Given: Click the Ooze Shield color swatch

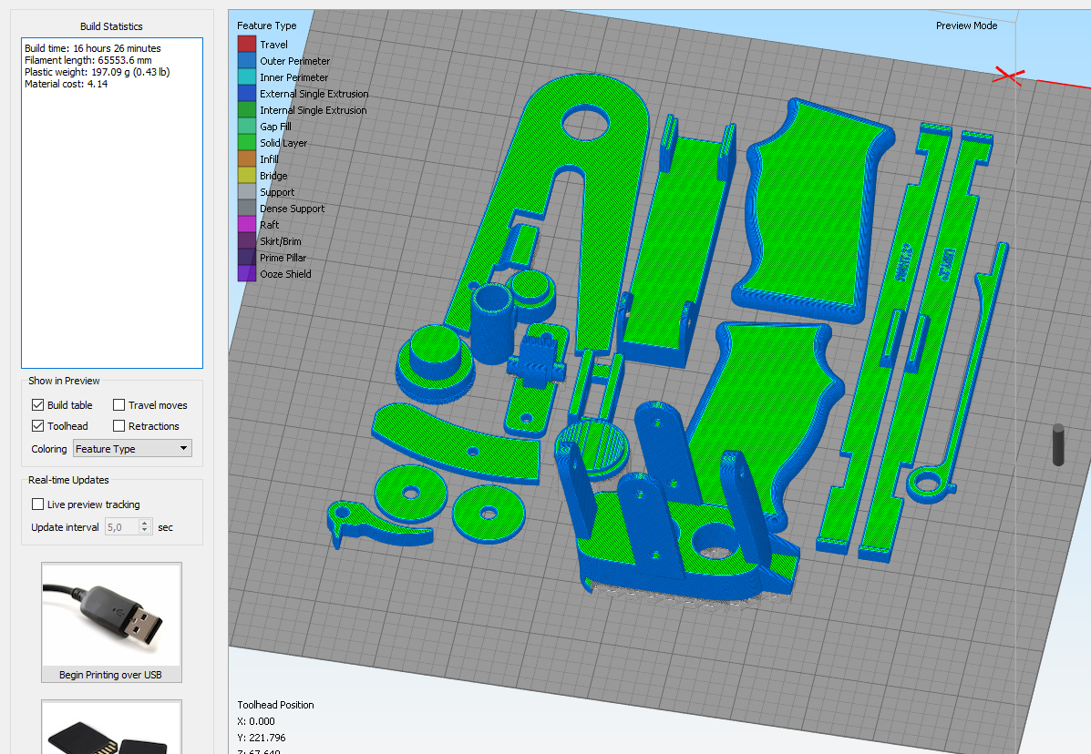Looking at the screenshot, I should click(247, 274).
